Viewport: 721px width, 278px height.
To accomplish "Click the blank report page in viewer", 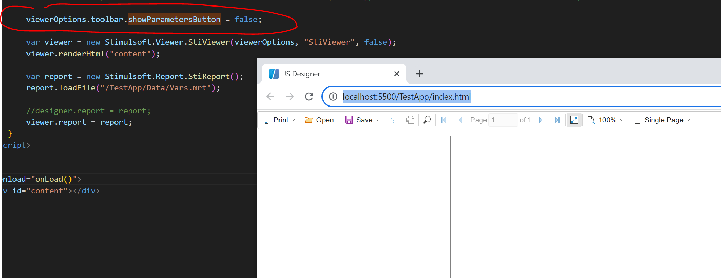I will [x=586, y=207].
